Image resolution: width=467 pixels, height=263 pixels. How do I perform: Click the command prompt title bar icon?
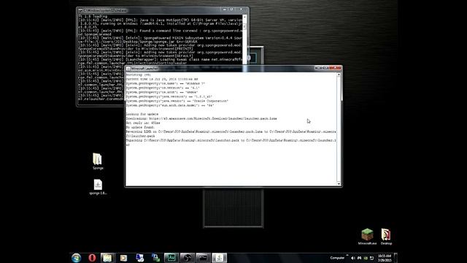[80, 10]
